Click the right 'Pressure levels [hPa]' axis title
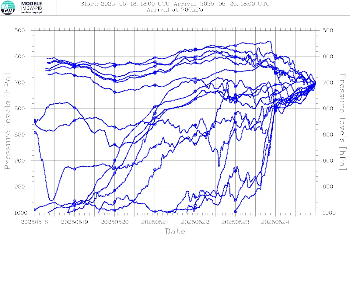 (342, 122)
